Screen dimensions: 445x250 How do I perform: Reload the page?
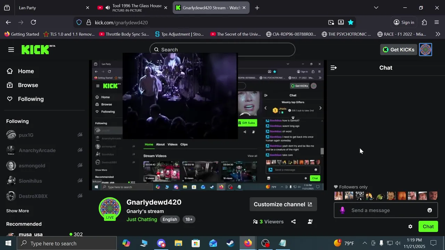33,22
